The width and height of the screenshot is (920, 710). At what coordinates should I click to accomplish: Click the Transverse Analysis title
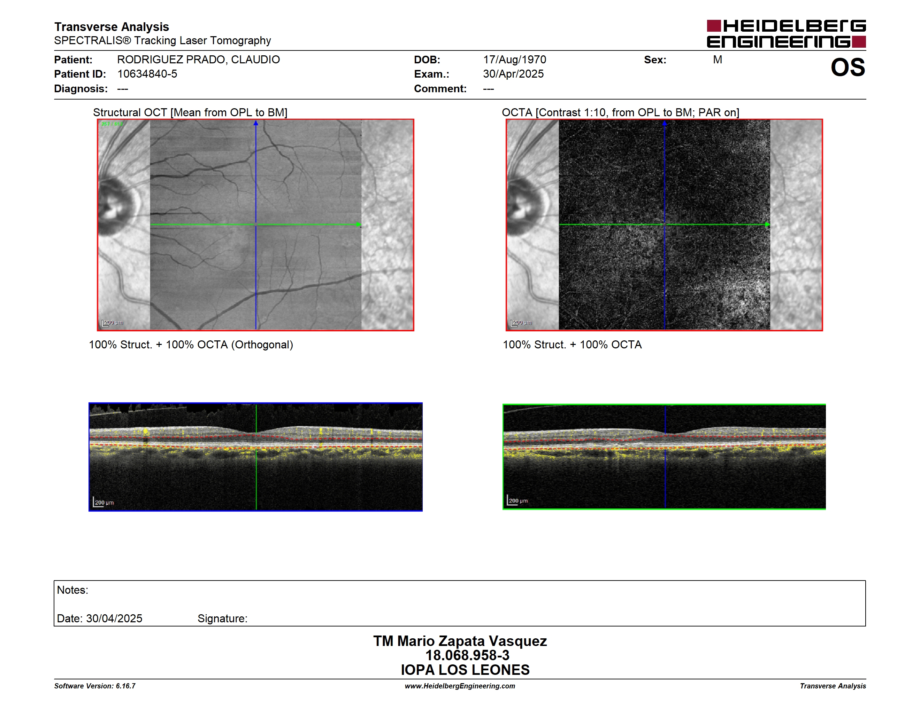112,27
